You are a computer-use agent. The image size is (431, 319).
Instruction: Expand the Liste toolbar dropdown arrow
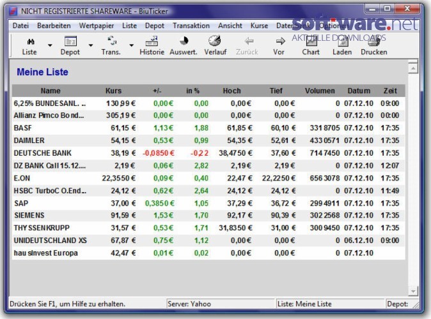click(x=50, y=45)
